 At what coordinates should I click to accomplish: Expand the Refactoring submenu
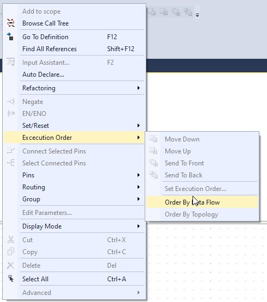[x=74, y=88]
